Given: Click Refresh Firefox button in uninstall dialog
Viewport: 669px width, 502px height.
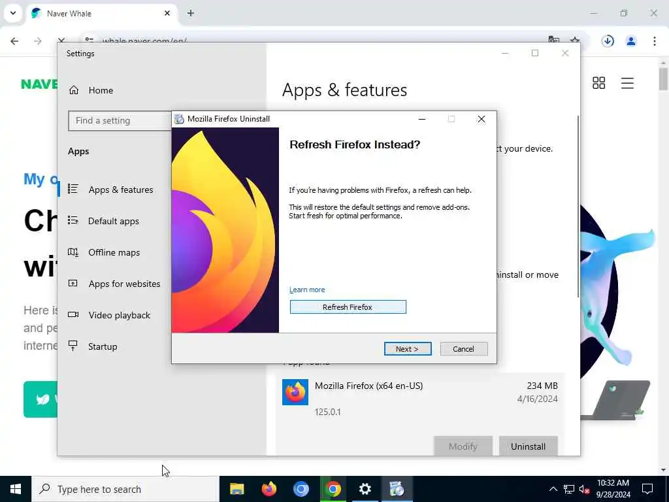Looking at the screenshot, I should [x=348, y=307].
